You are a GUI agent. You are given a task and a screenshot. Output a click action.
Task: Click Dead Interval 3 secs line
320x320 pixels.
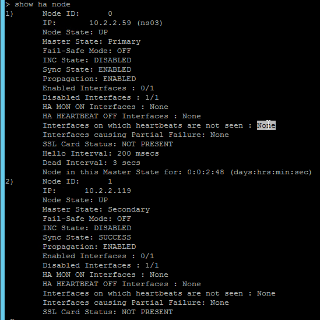tap(92, 163)
